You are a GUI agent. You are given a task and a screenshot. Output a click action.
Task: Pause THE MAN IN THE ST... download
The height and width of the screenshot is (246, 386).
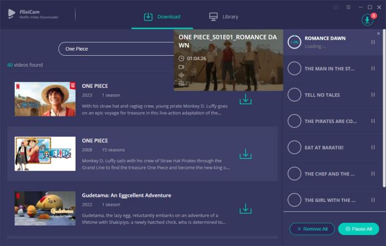pos(373,68)
